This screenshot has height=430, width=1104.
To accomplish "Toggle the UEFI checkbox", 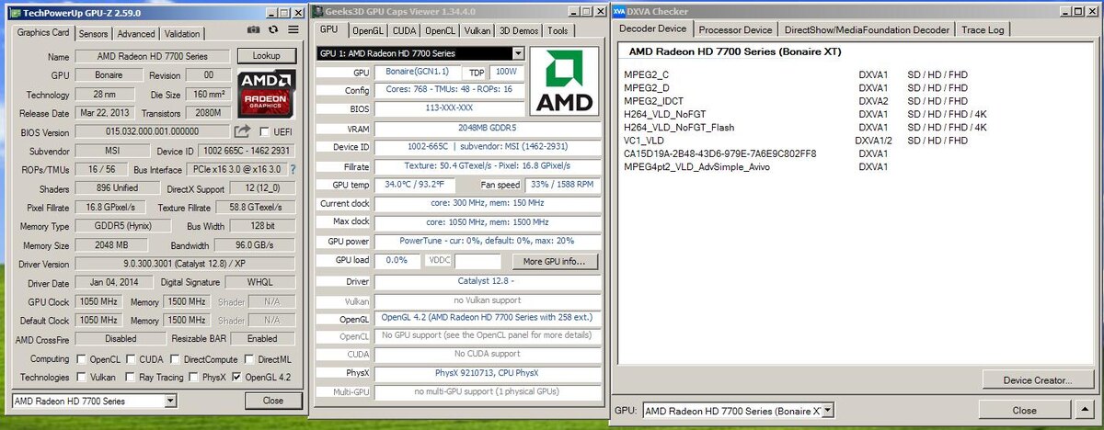I will click(x=265, y=132).
